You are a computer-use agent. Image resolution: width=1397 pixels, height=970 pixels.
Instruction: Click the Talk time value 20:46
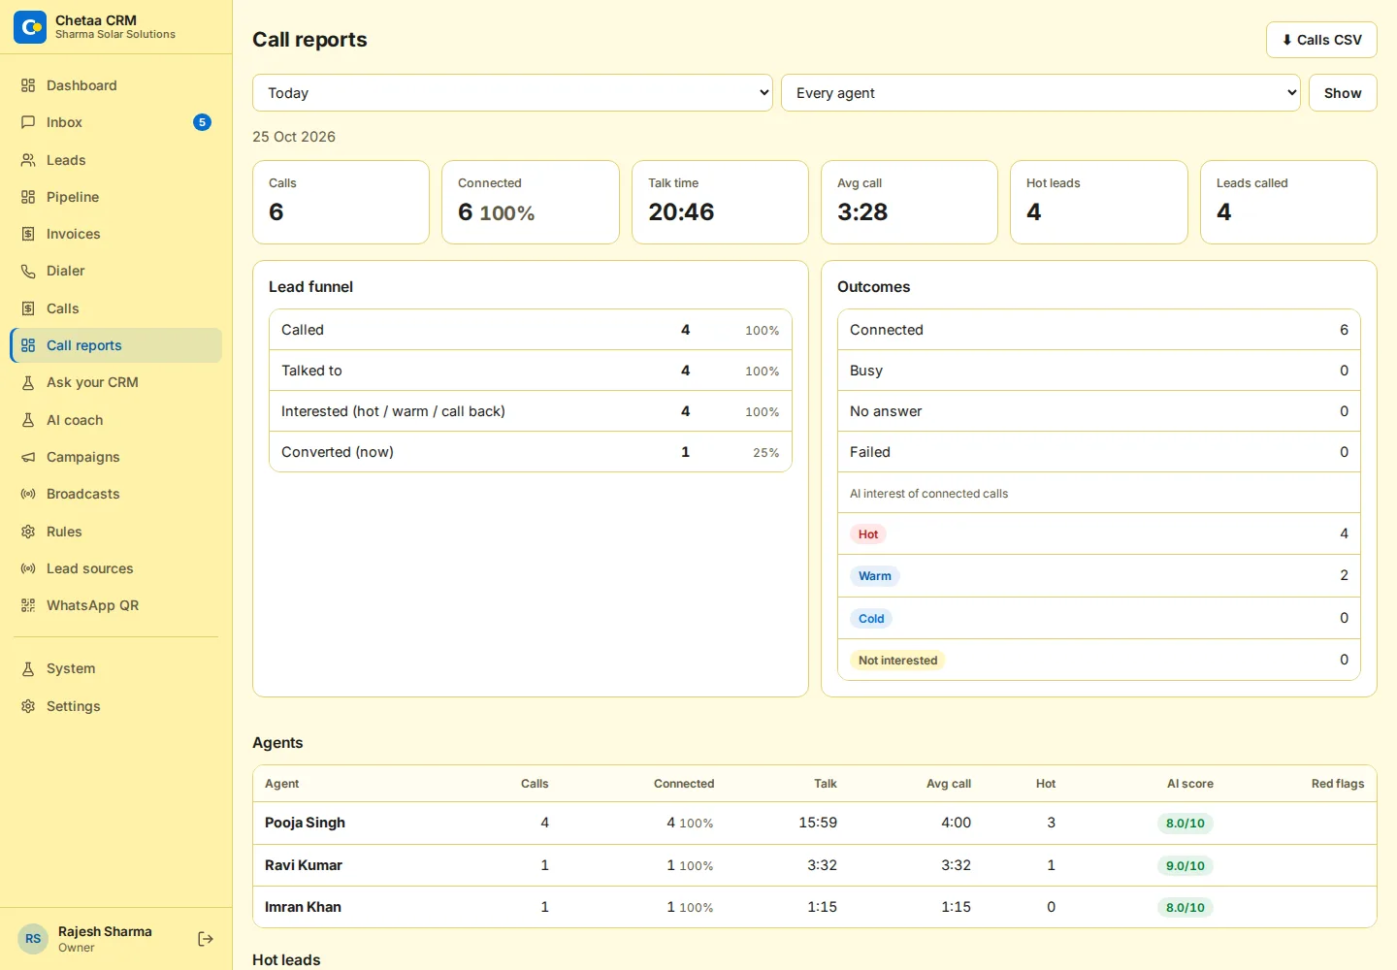tap(681, 212)
